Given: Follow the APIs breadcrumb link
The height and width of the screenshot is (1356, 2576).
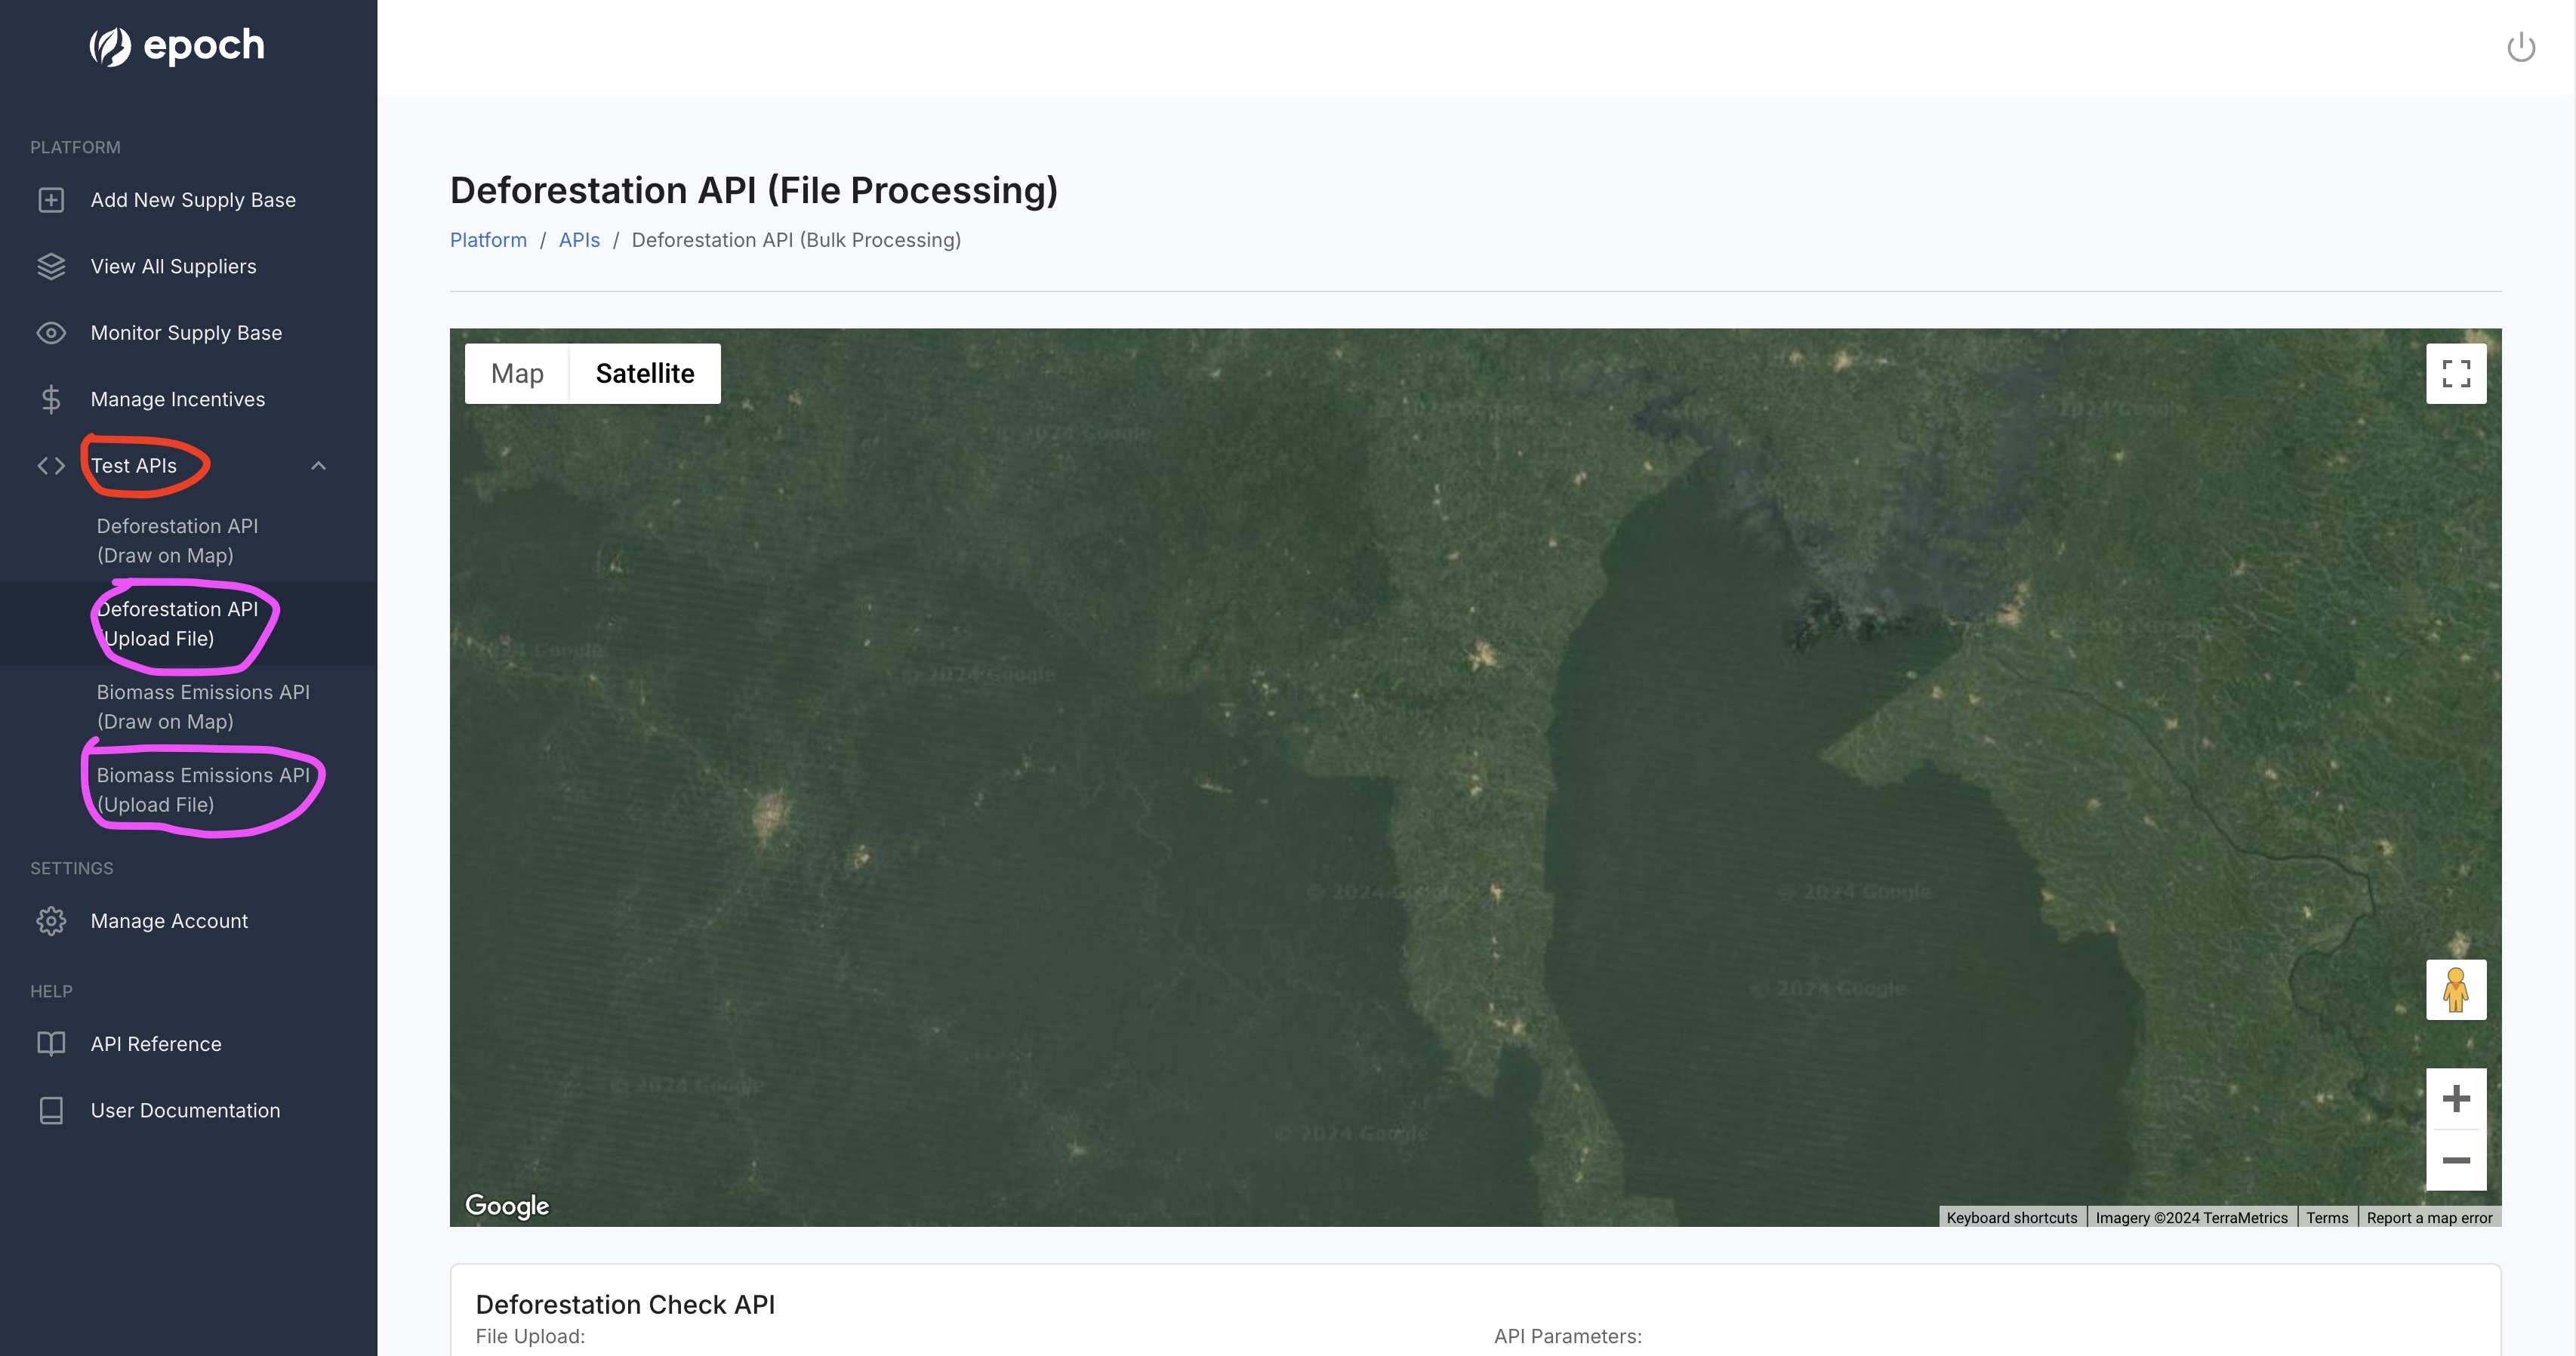Looking at the screenshot, I should (x=579, y=240).
